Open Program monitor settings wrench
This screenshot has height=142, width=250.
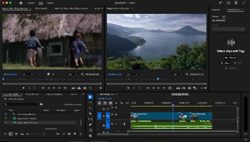[187, 74]
